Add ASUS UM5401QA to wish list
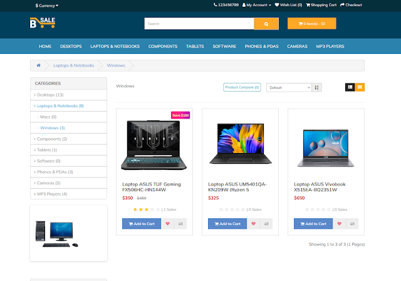This screenshot has width=401, height=281. click(x=253, y=224)
